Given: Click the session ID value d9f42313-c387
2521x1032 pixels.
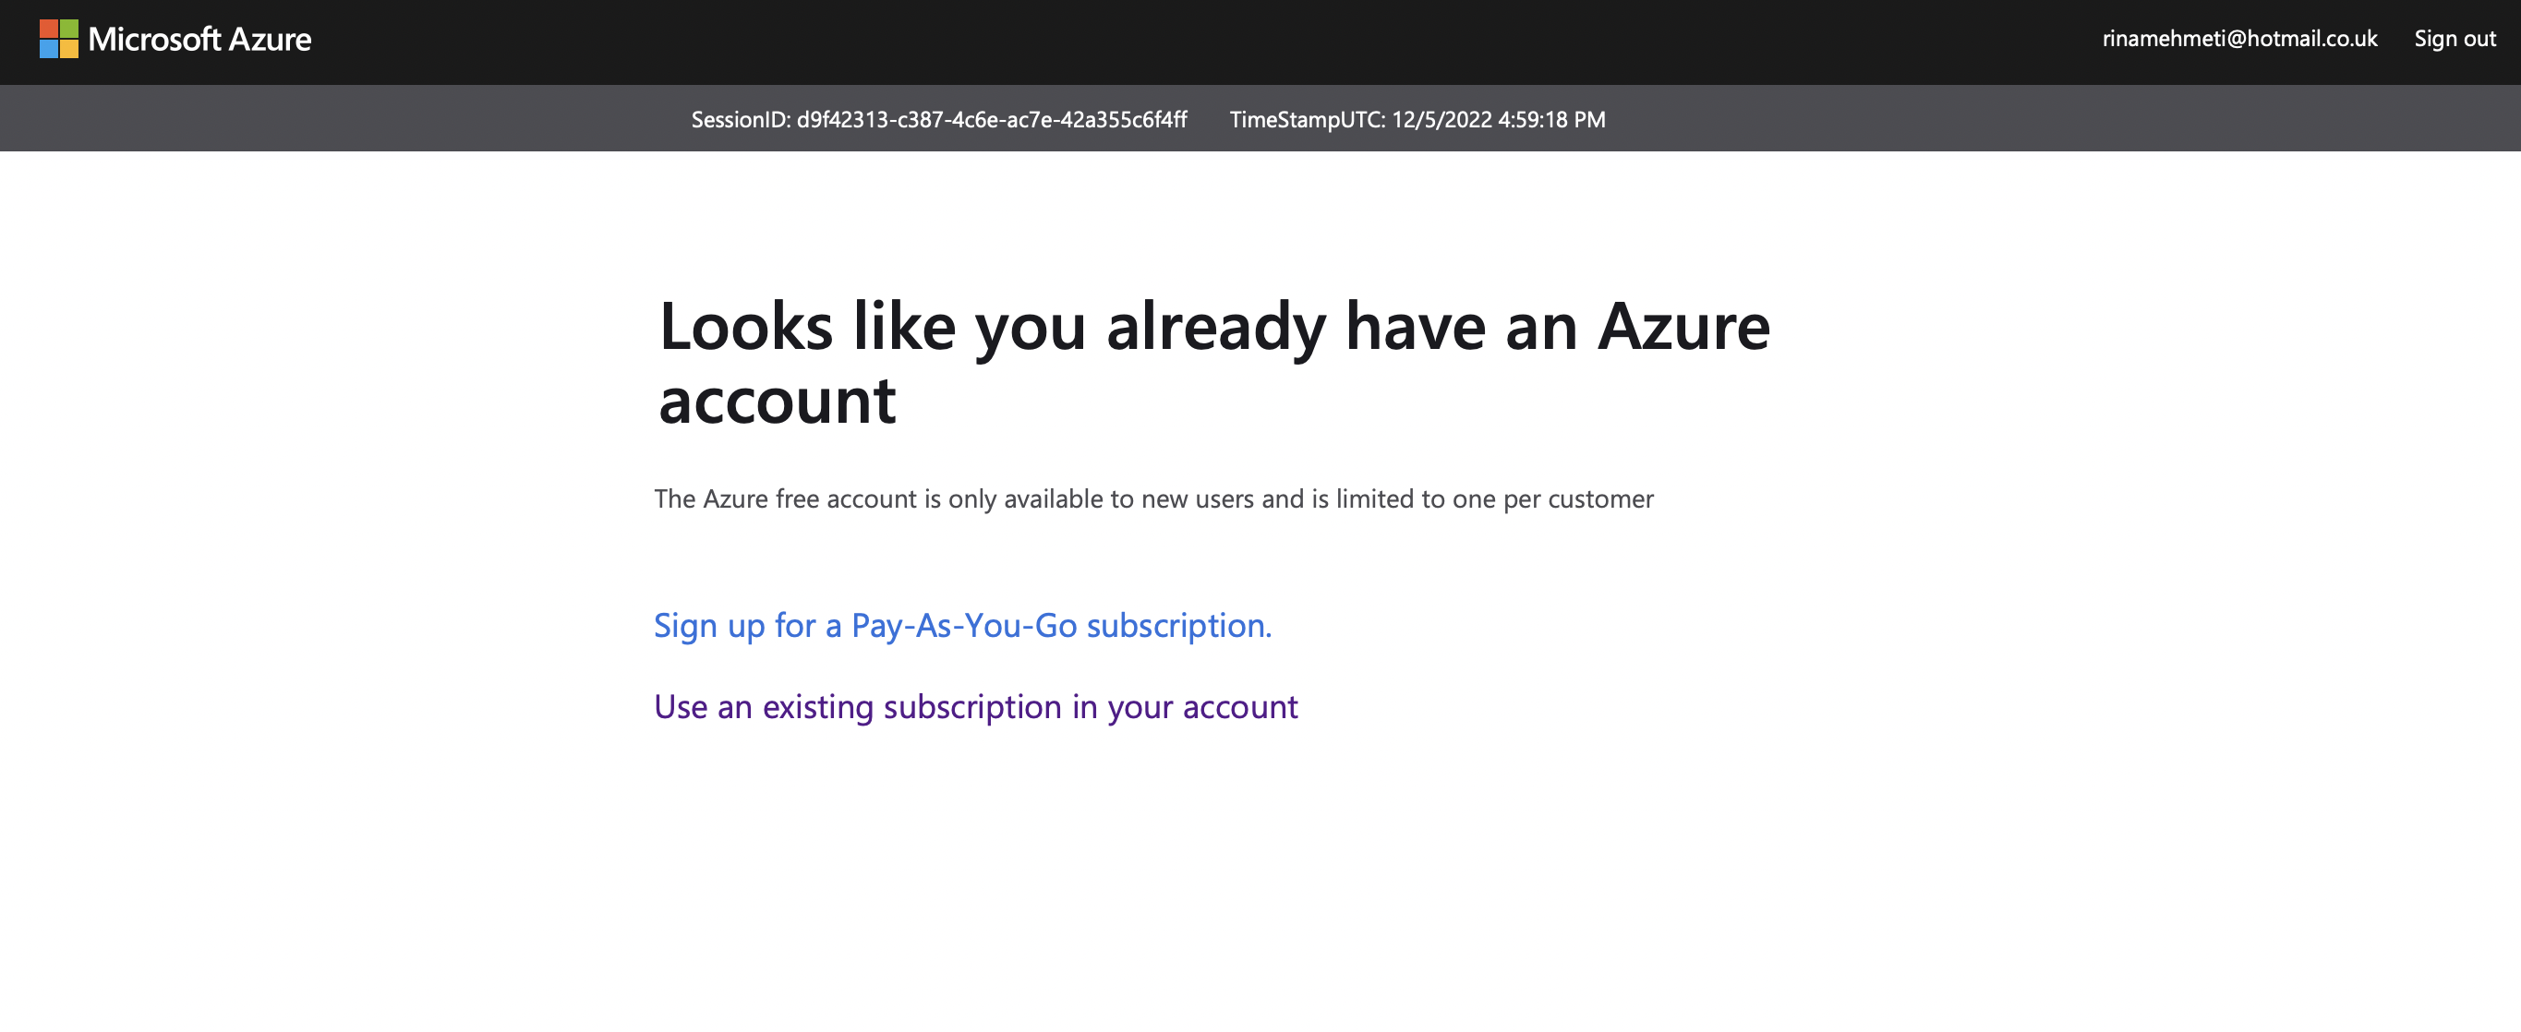Looking at the screenshot, I should click(x=990, y=119).
